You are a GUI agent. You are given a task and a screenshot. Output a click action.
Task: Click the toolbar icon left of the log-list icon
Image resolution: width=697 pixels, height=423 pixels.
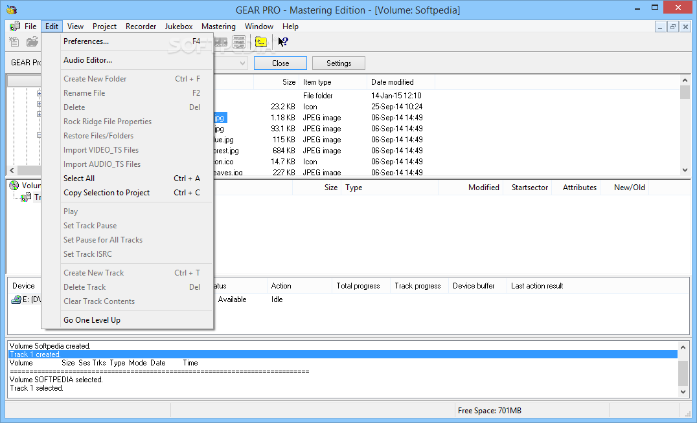pyautogui.click(x=221, y=42)
